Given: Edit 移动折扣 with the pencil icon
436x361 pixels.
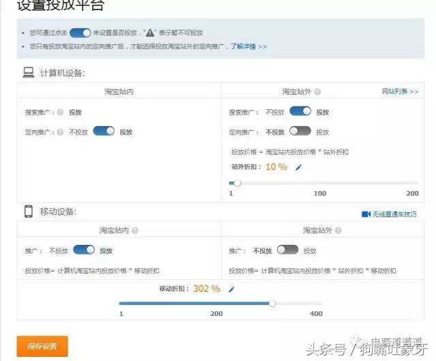Looking at the screenshot, I should [x=232, y=289].
